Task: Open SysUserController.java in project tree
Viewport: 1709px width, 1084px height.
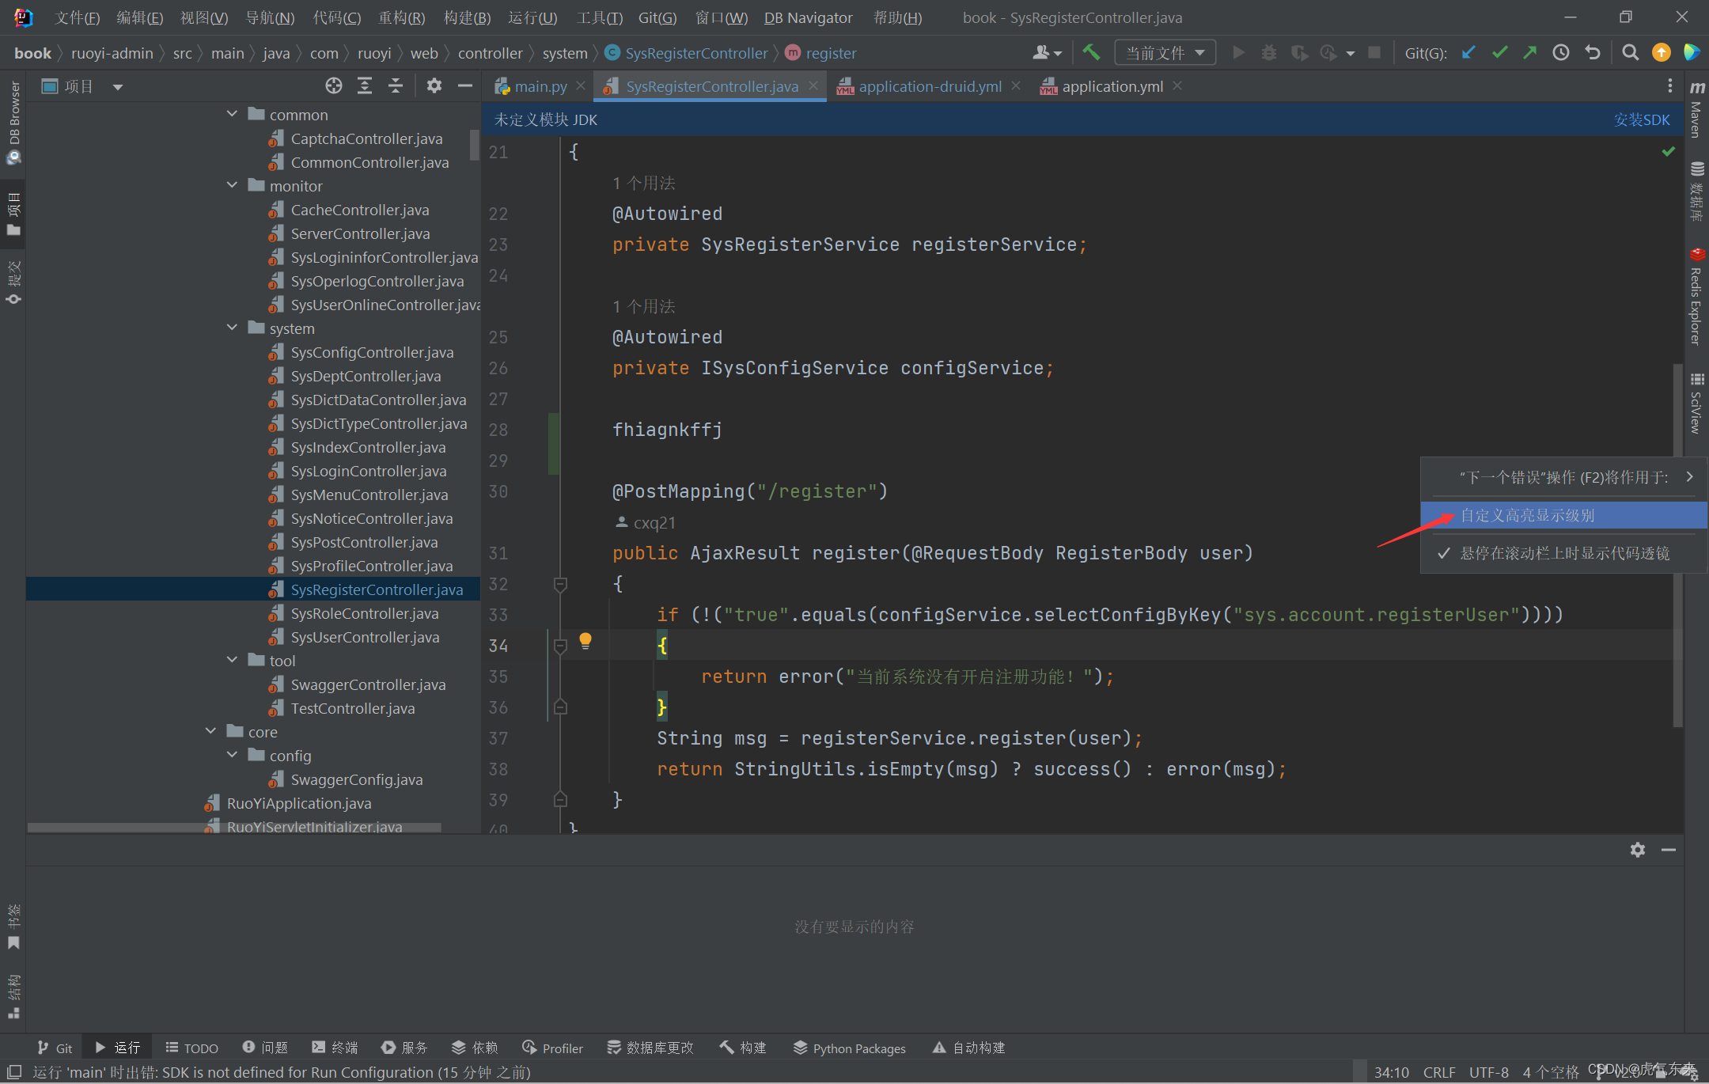Action: click(365, 637)
